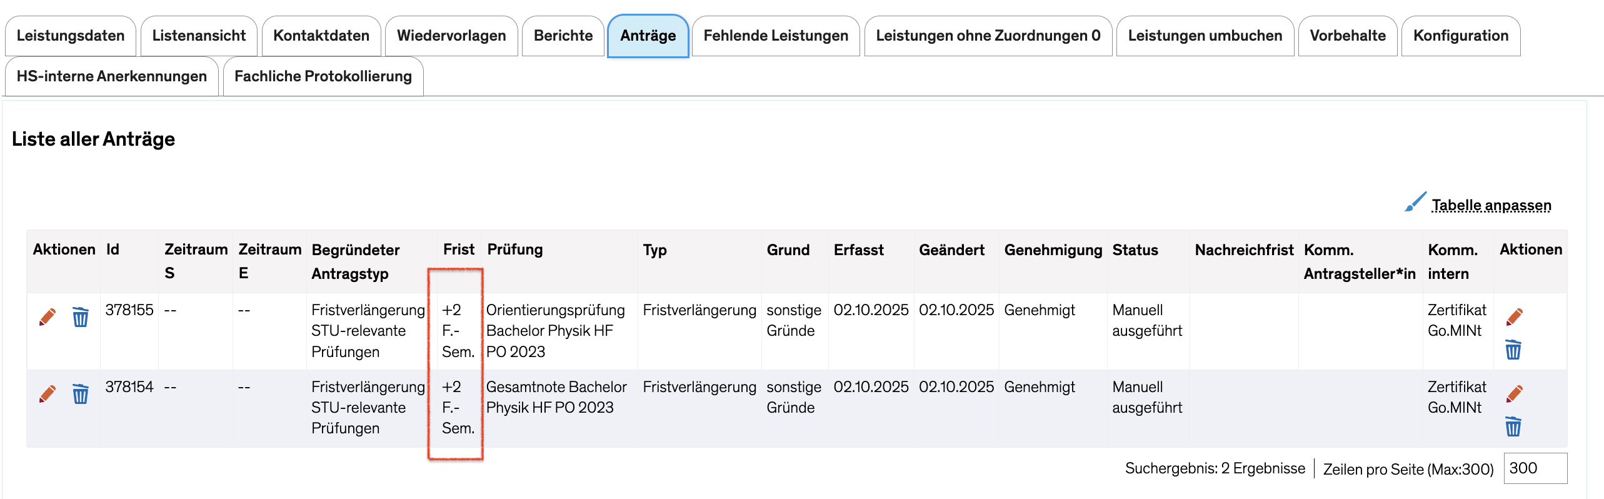1604x499 pixels.
Task: Edit request 378155 with left pencil icon
Action: point(48,317)
